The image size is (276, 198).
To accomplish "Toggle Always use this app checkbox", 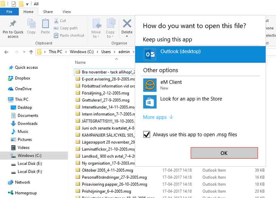I will pos(147,135).
